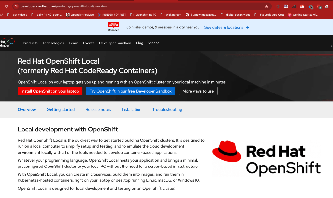333x198 pixels.
Task: Open the Products menu
Action: pyautogui.click(x=30, y=43)
